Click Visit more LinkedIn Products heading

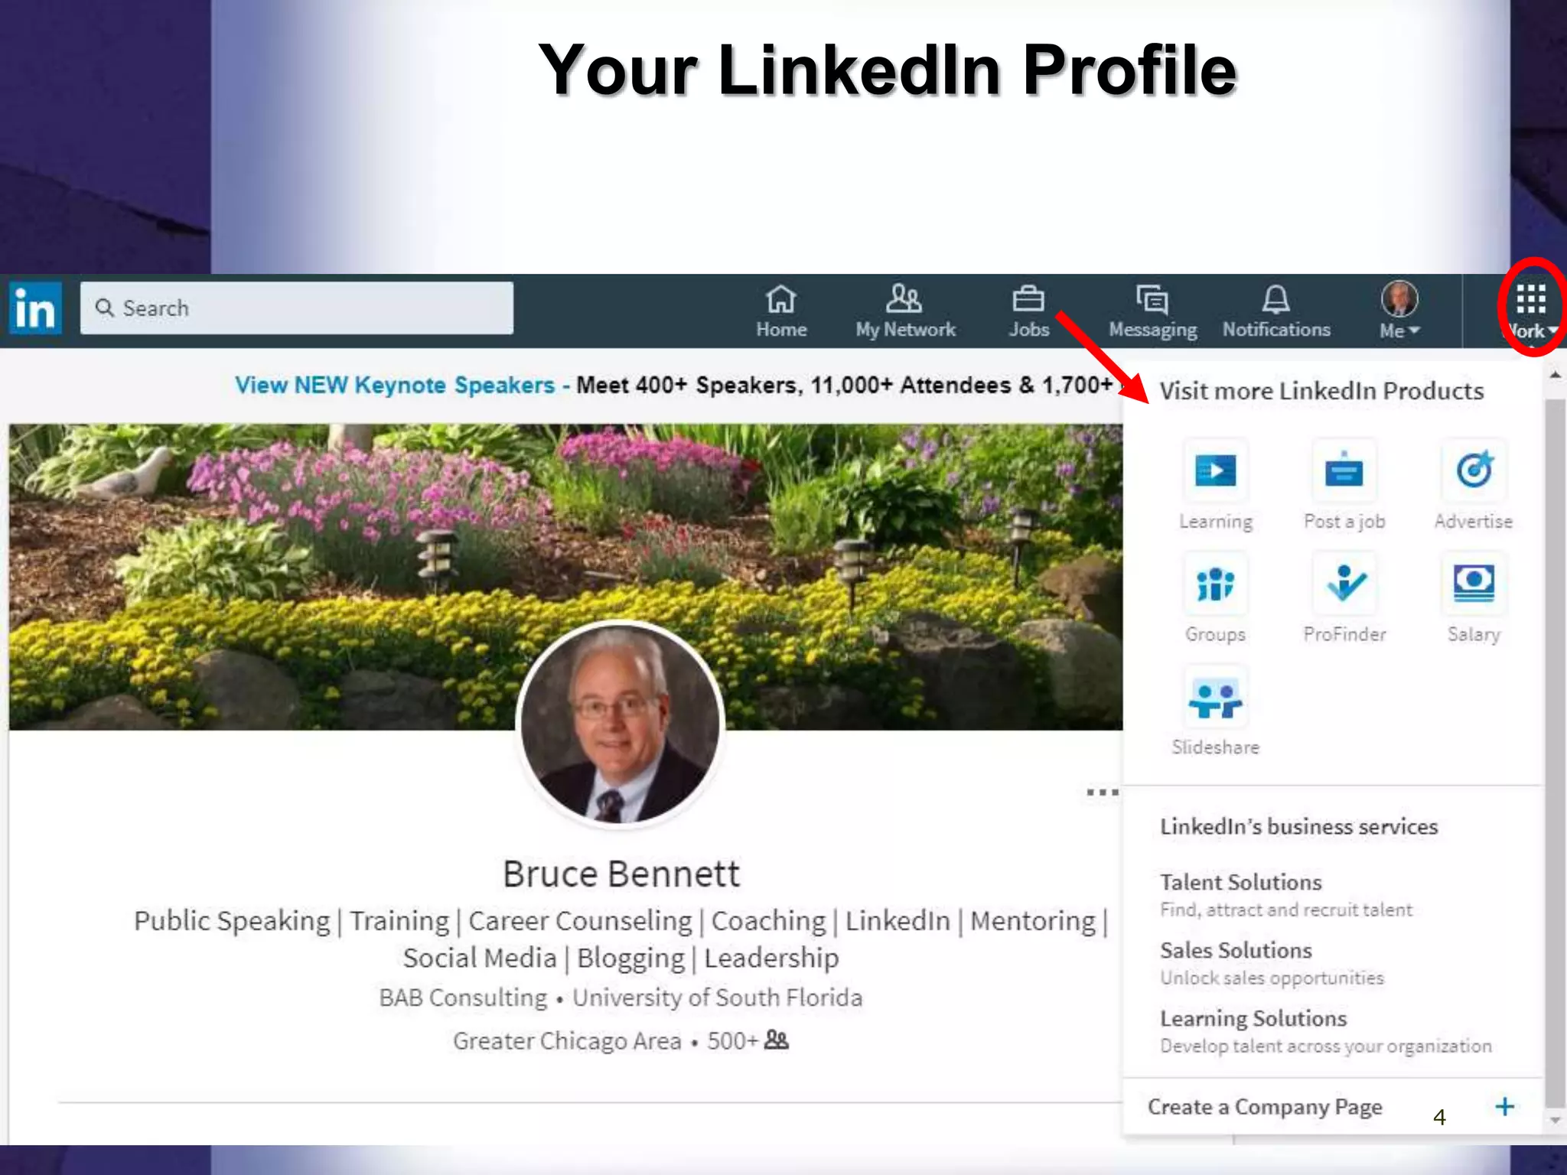click(x=1321, y=391)
